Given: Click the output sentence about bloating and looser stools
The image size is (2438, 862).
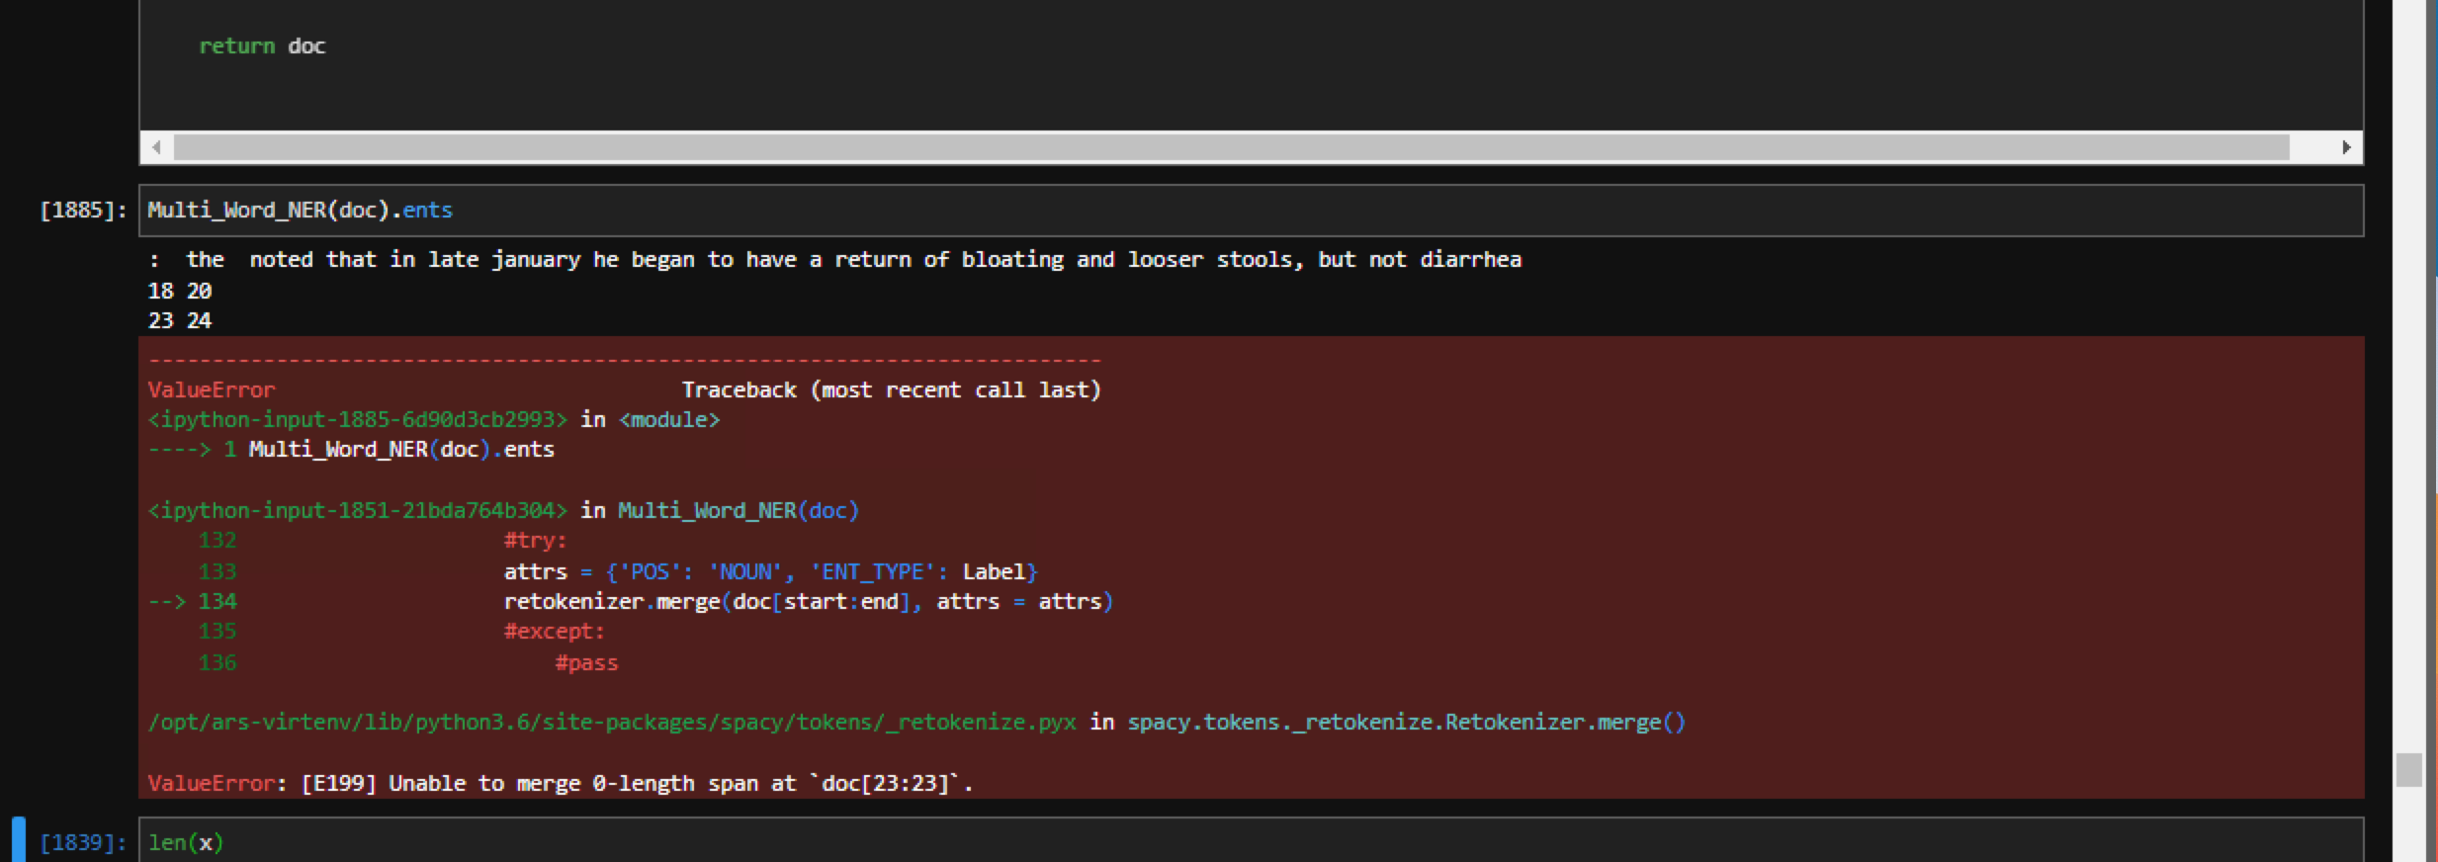Looking at the screenshot, I should [x=835, y=260].
